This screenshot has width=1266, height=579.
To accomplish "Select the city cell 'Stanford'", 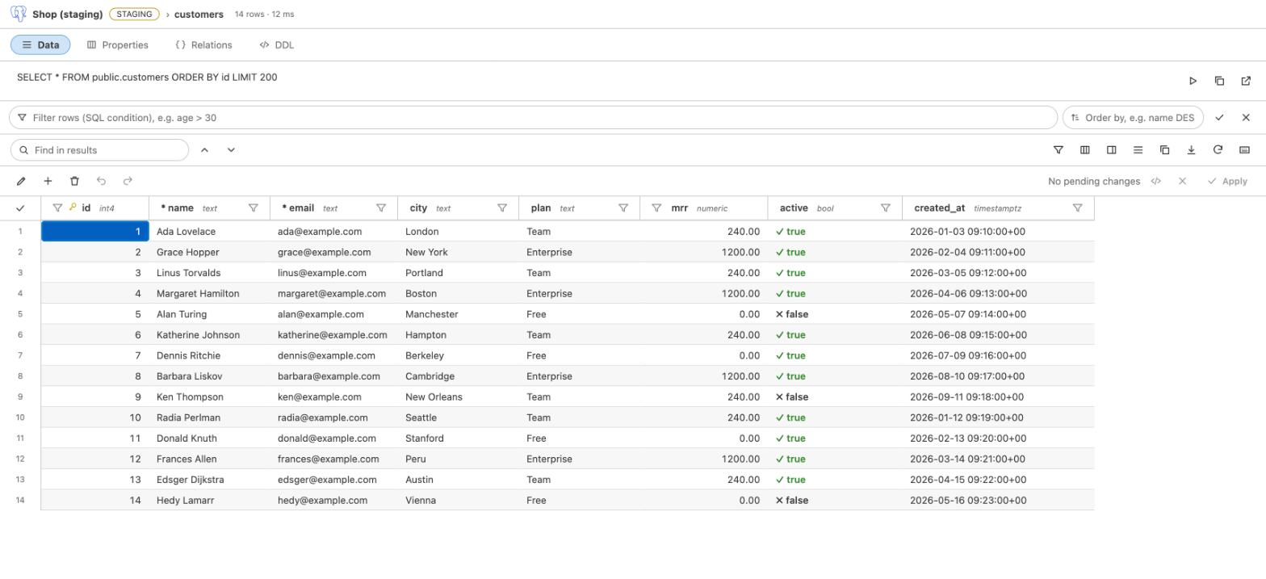I will pos(458,438).
